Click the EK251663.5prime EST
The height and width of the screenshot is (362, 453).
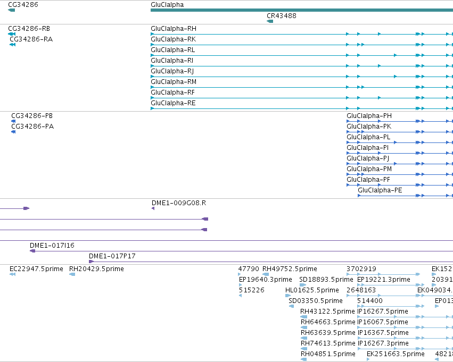point(368,360)
